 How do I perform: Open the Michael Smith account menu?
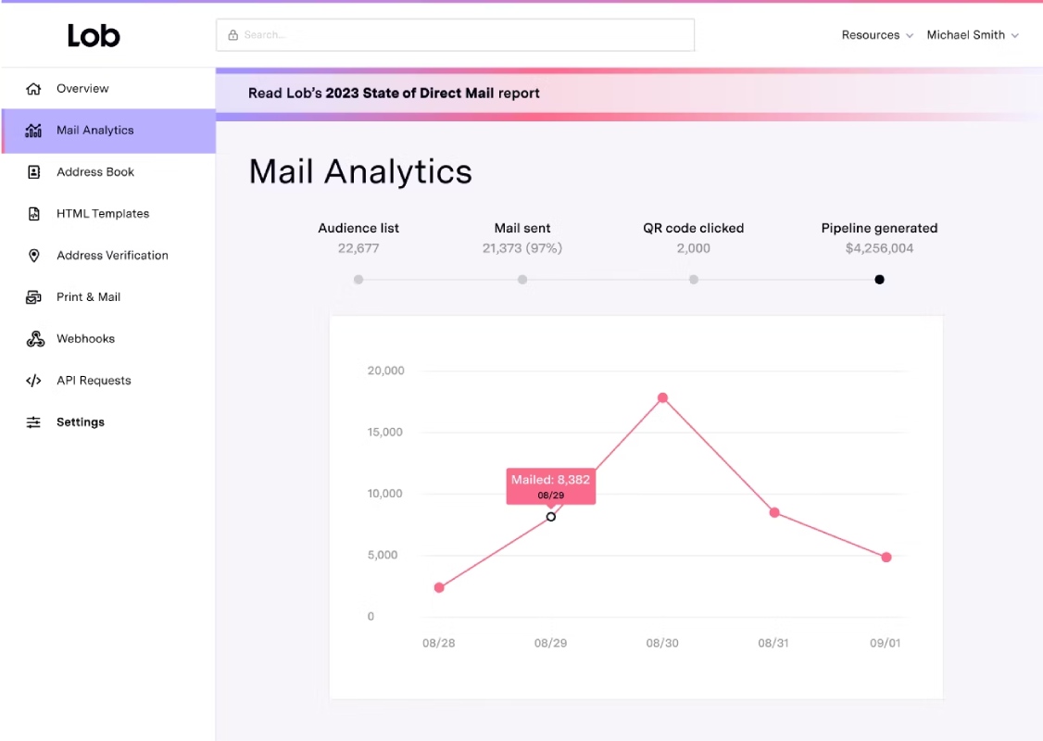point(973,35)
